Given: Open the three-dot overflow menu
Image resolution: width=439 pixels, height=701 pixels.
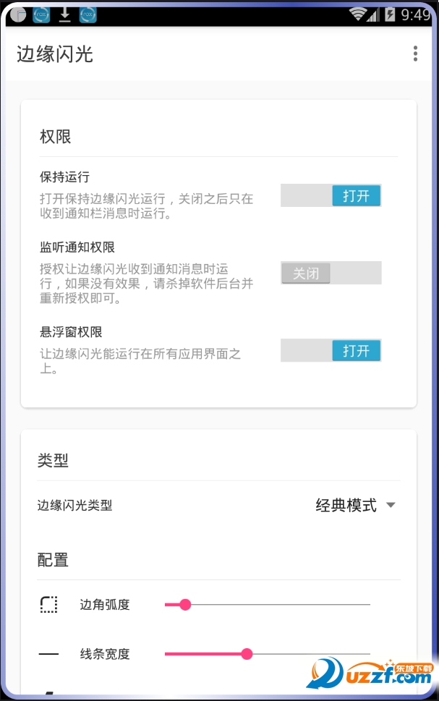Looking at the screenshot, I should pos(415,54).
